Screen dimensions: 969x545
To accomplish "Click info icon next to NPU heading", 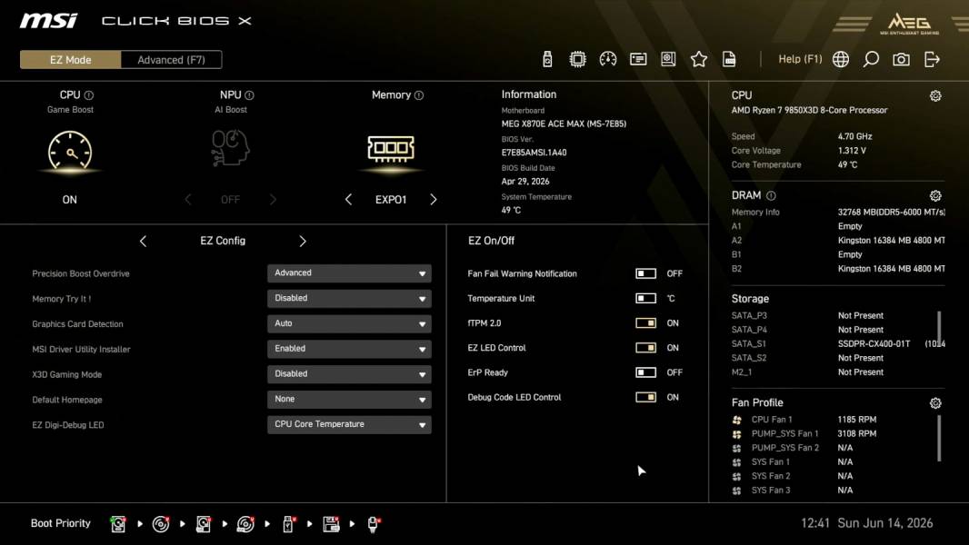I will tap(249, 95).
